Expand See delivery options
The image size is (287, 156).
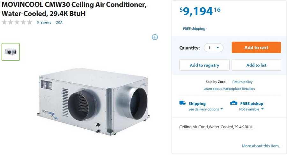(206, 109)
